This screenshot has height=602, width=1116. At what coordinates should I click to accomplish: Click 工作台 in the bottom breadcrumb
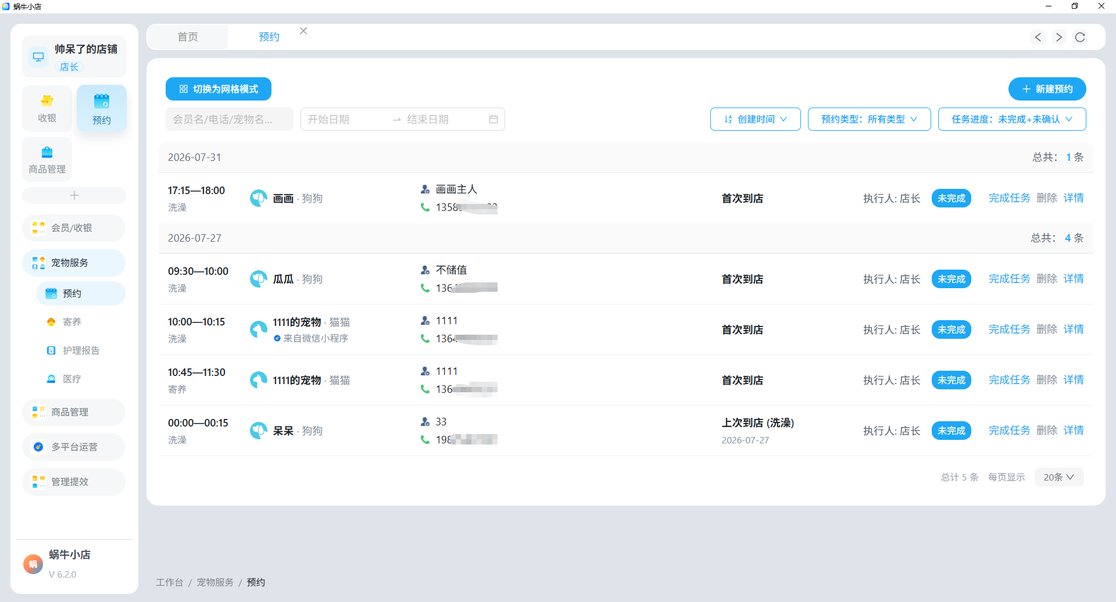pos(170,582)
